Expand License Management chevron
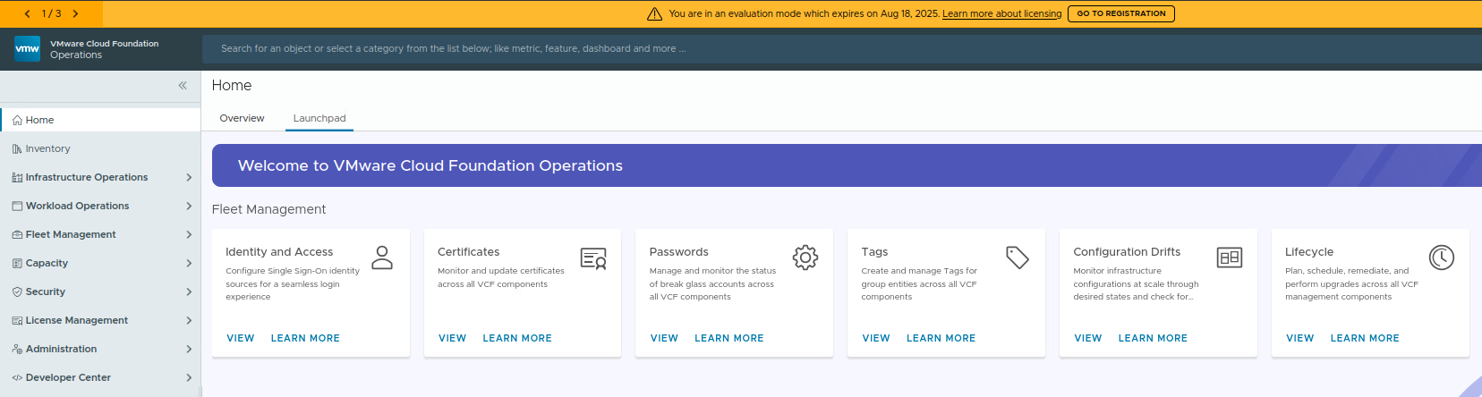Image resolution: width=1482 pixels, height=397 pixels. click(189, 320)
